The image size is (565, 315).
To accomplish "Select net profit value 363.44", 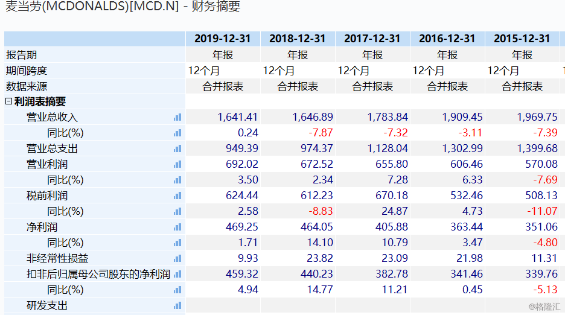I will [x=467, y=227].
